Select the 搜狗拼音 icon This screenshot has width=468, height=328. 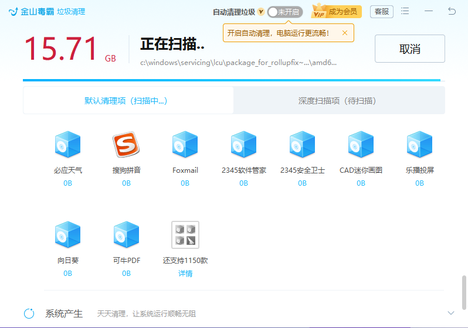[126, 145]
